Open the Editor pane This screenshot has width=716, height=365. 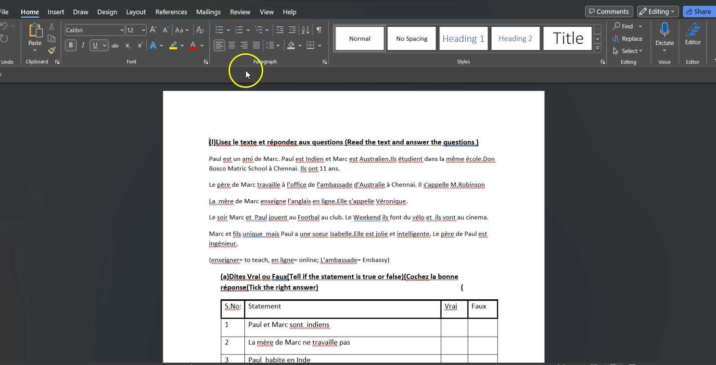pyautogui.click(x=692, y=34)
